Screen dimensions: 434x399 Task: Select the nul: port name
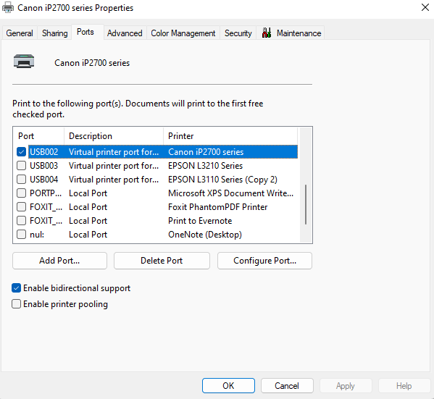[37, 235]
